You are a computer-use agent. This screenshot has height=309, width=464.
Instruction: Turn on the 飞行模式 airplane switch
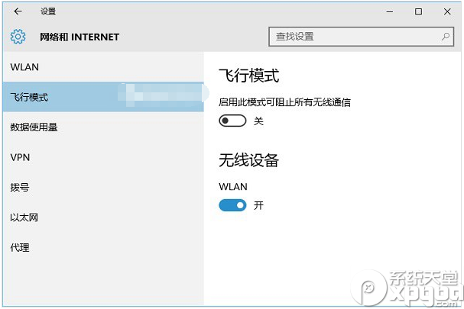[232, 121]
